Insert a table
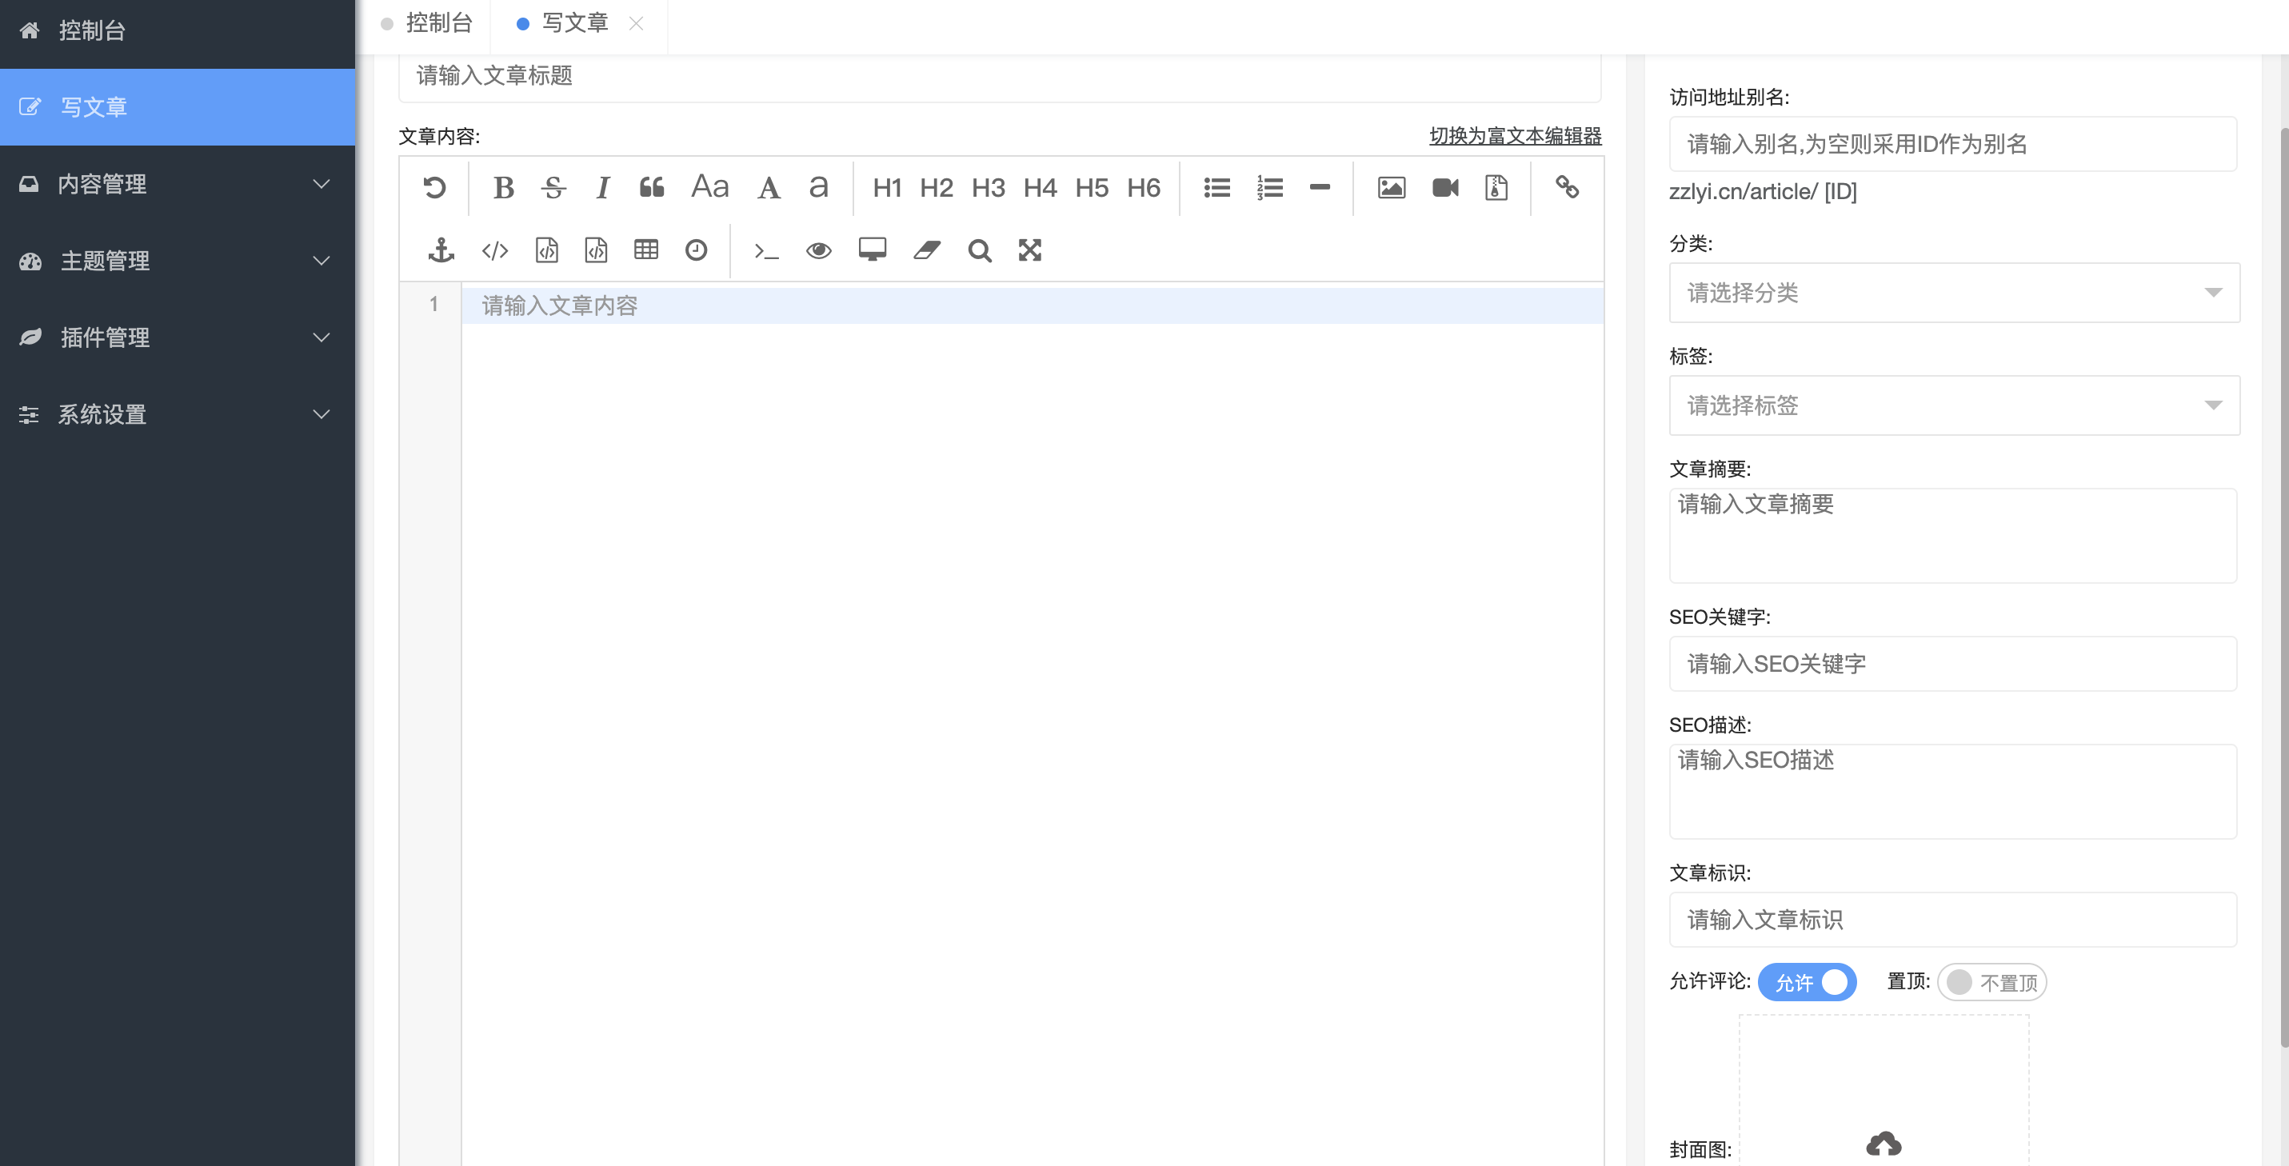The image size is (2289, 1166). click(x=646, y=250)
